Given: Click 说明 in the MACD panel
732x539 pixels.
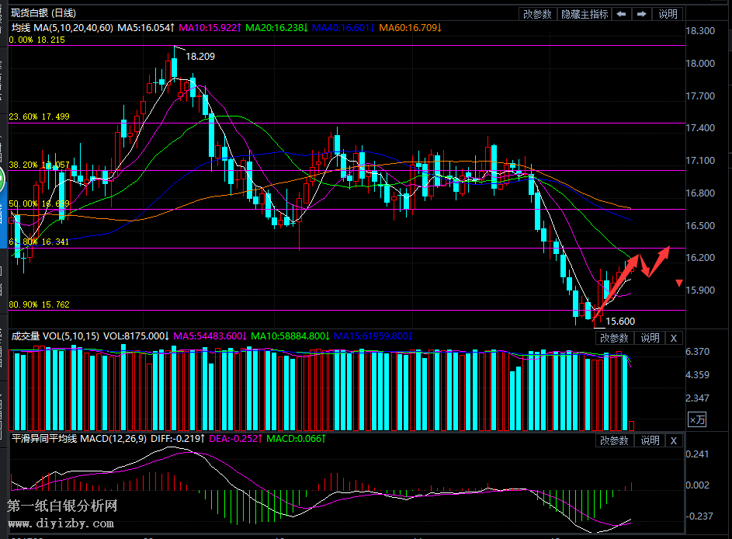Looking at the screenshot, I should tap(649, 440).
